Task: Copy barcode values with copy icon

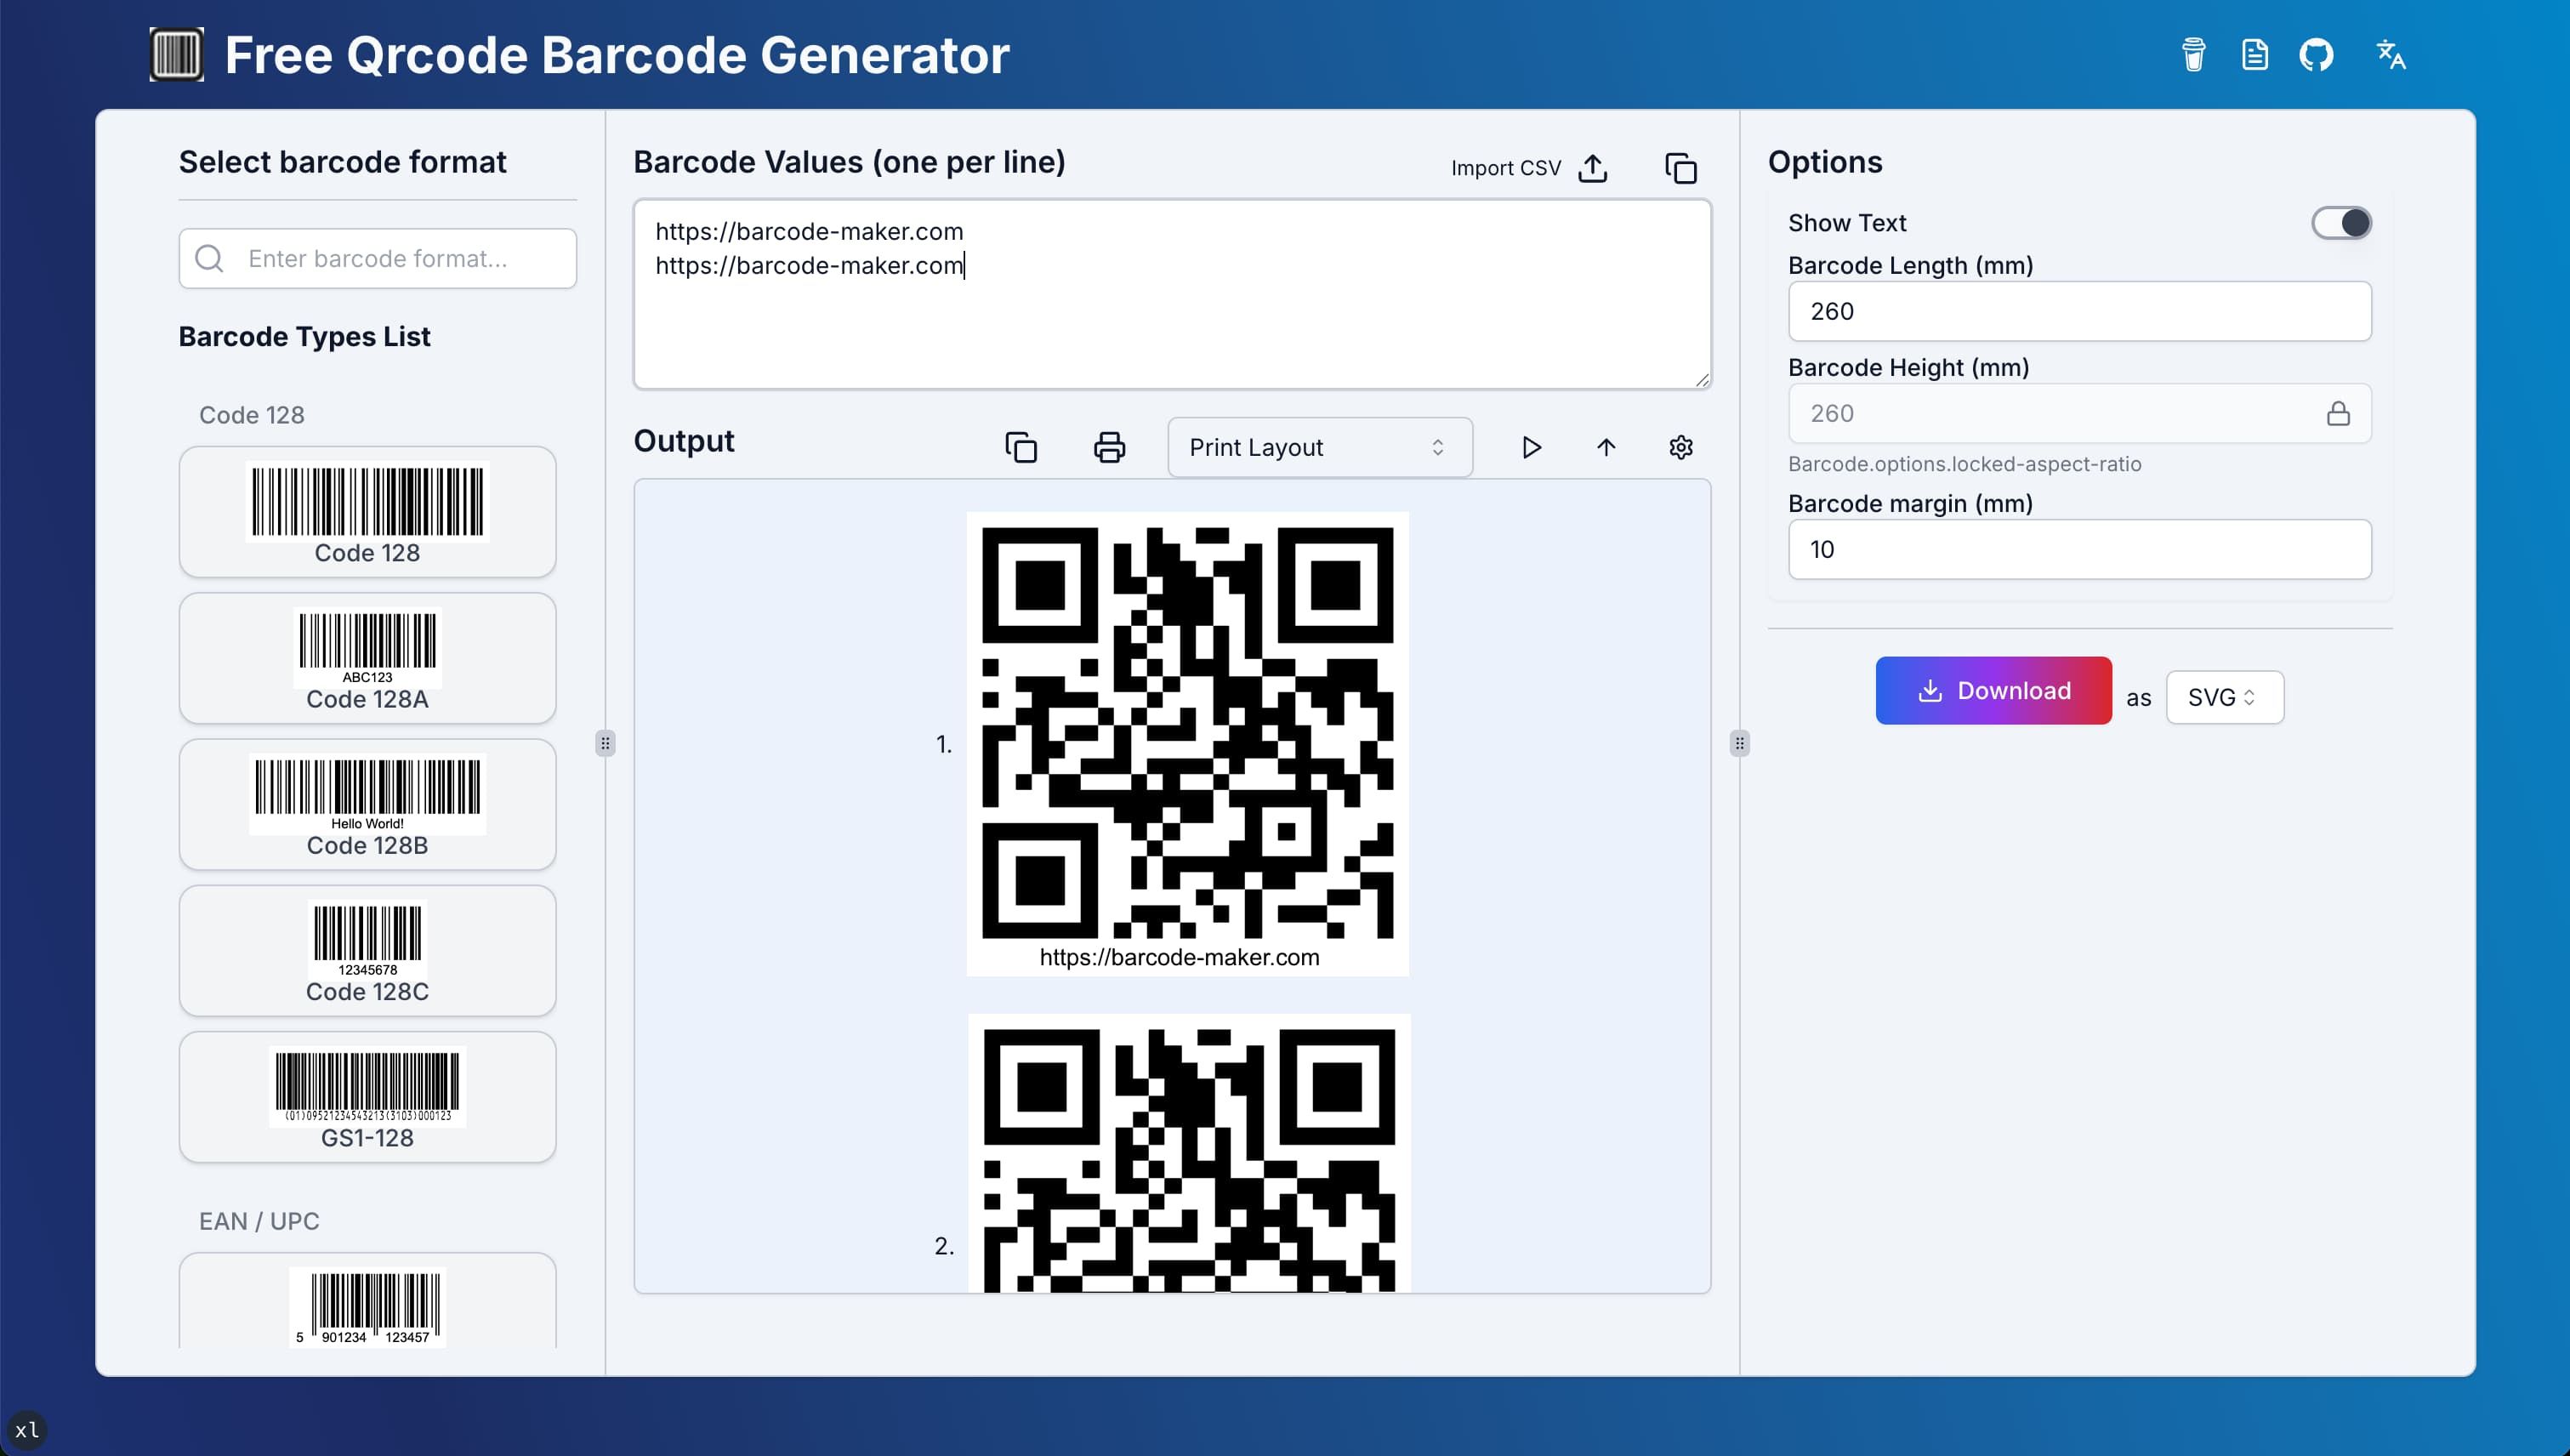Action: (x=1681, y=168)
